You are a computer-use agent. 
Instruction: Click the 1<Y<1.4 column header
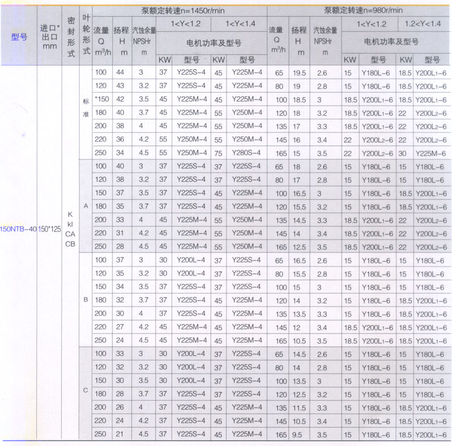pyautogui.click(x=239, y=24)
